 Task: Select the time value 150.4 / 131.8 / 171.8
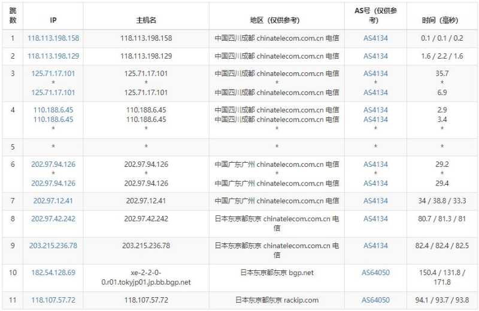[x=442, y=277]
